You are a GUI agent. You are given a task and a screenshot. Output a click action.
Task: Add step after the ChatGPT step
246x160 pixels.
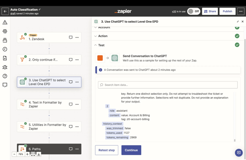pos(49,93)
